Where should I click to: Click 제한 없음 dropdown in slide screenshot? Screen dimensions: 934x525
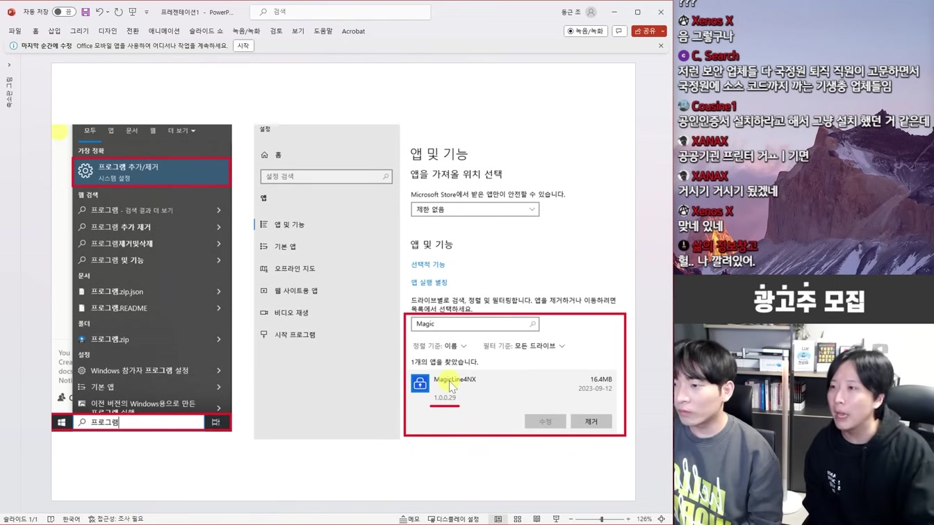point(475,209)
